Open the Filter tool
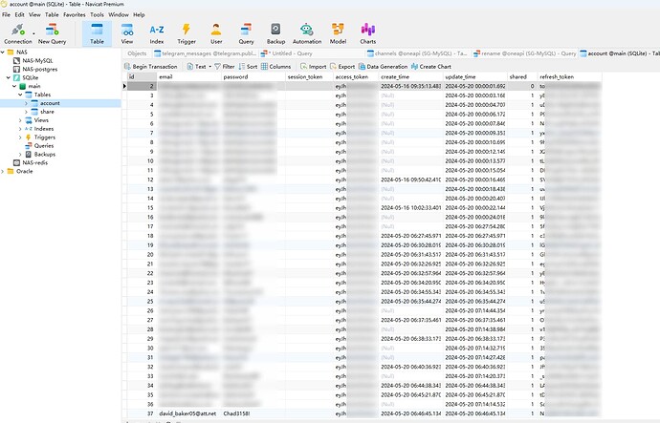This screenshot has width=660, height=423. [225, 67]
